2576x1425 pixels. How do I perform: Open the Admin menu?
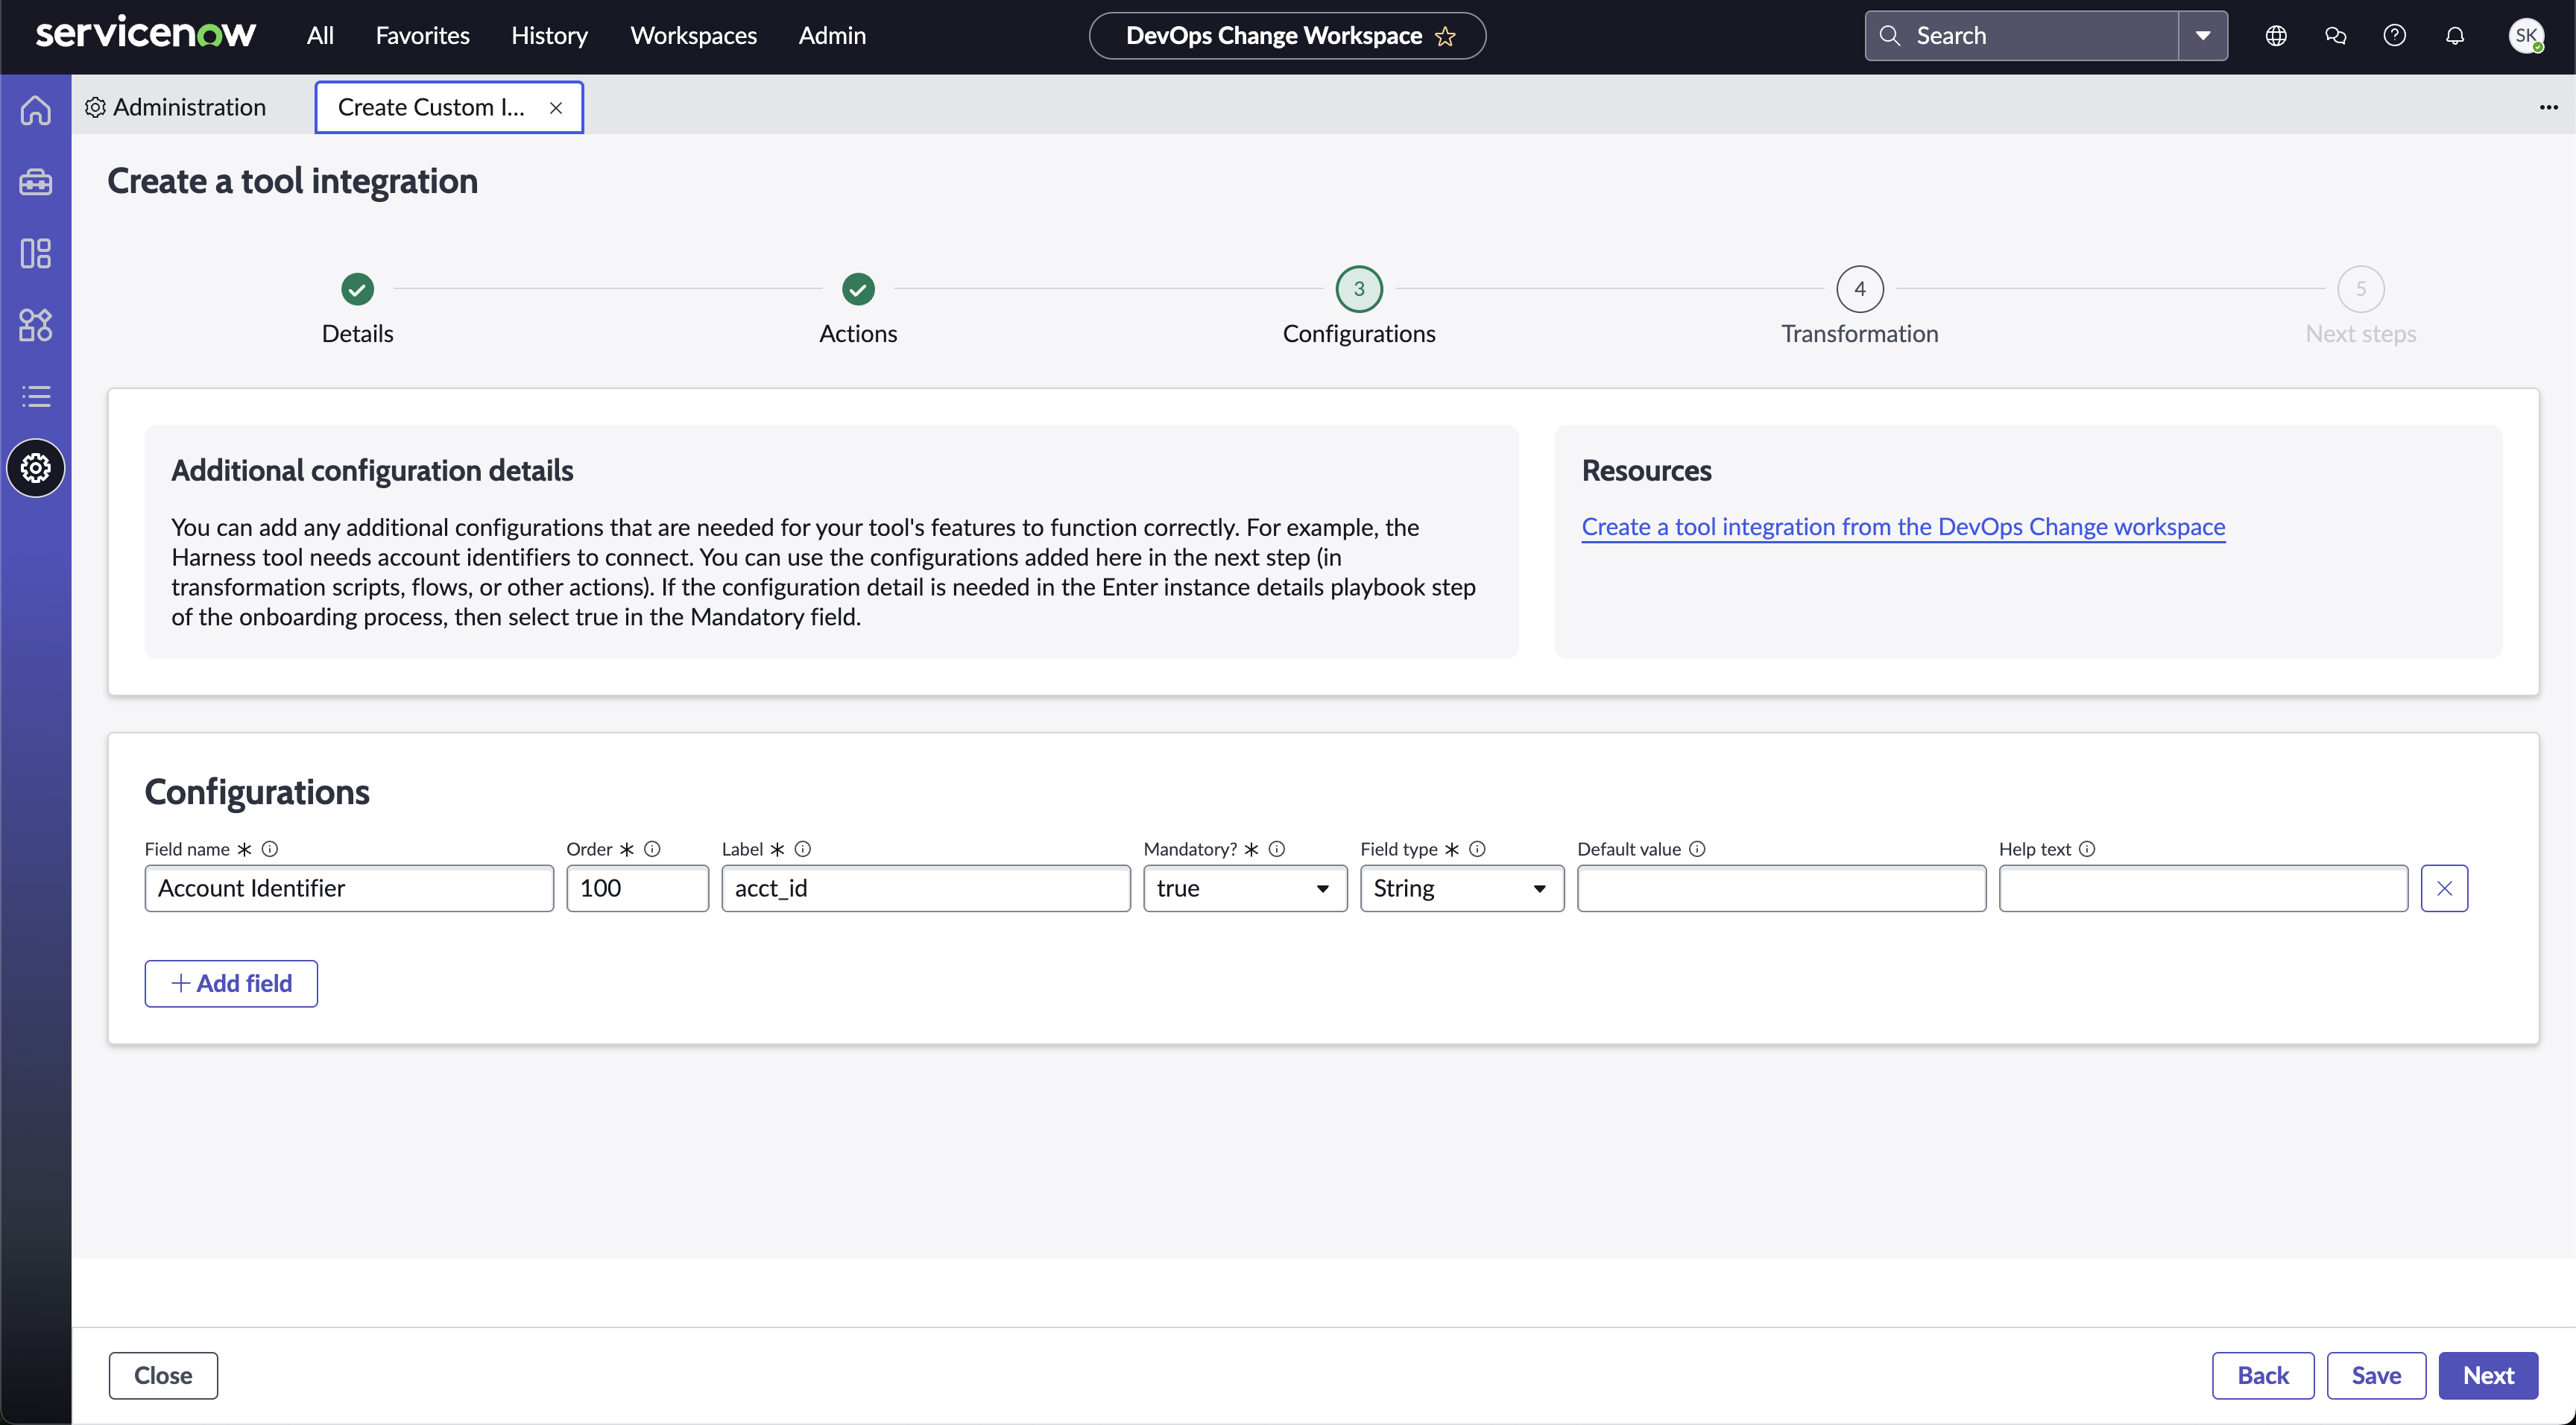(x=832, y=36)
